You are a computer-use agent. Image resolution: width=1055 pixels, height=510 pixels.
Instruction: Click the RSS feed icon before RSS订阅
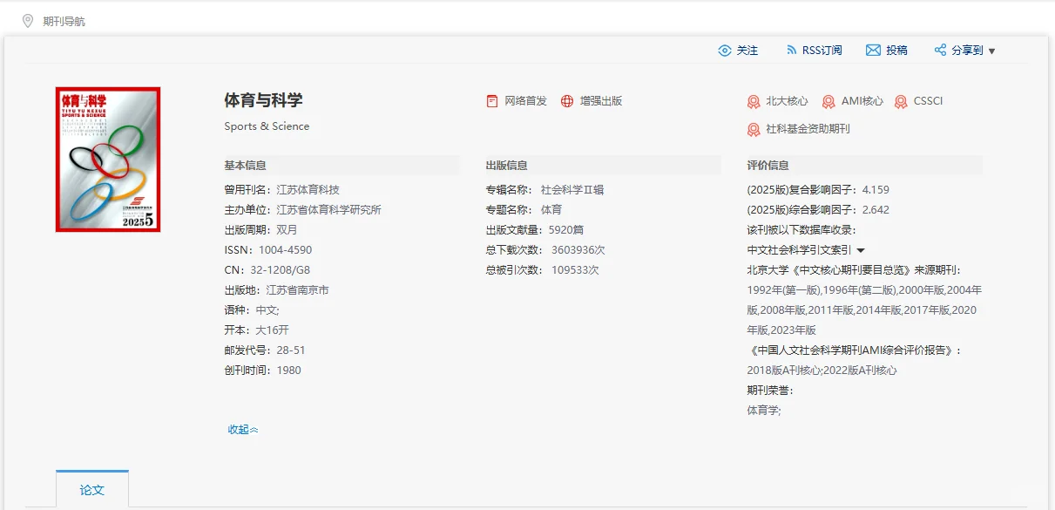tap(791, 50)
